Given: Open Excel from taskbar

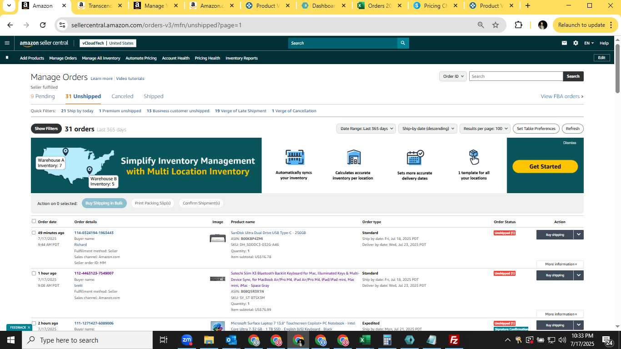Looking at the screenshot, I should [x=365, y=340].
